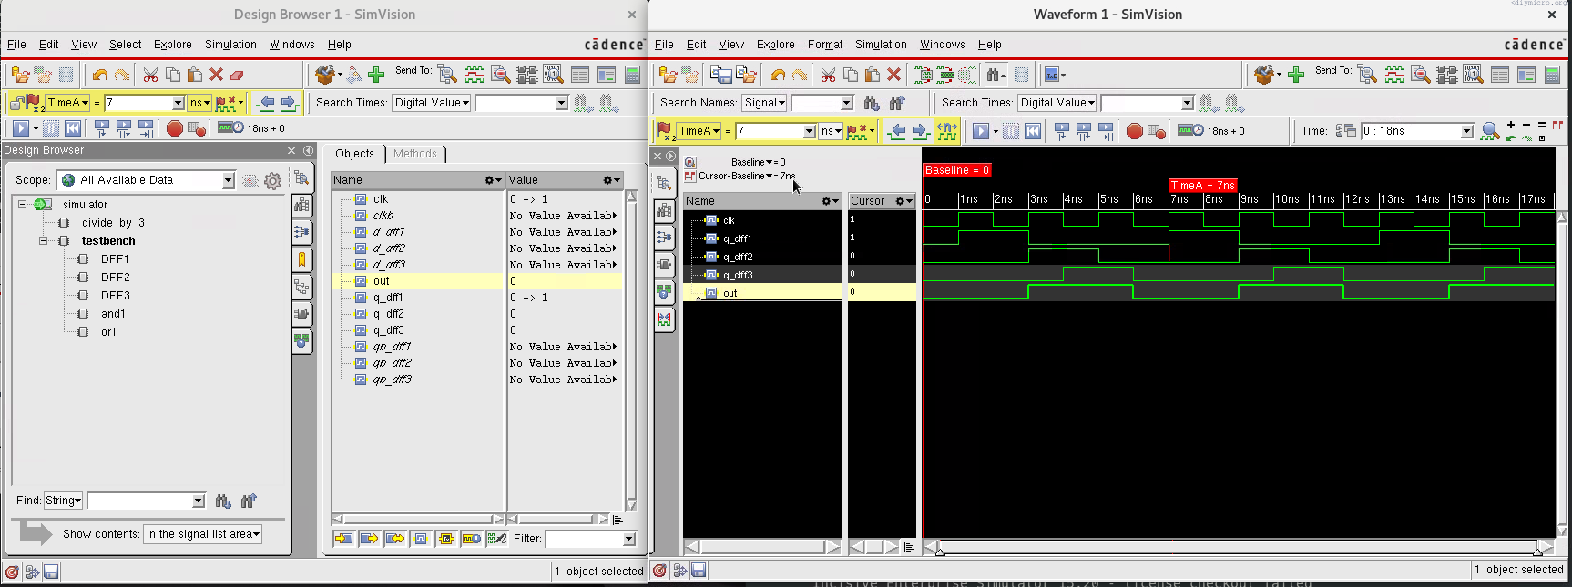1572x587 pixels.
Task: Click the green plus icon in Waveform toolbar
Action: click(x=1296, y=75)
